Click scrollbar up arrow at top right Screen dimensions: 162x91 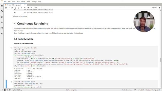point(160,10)
